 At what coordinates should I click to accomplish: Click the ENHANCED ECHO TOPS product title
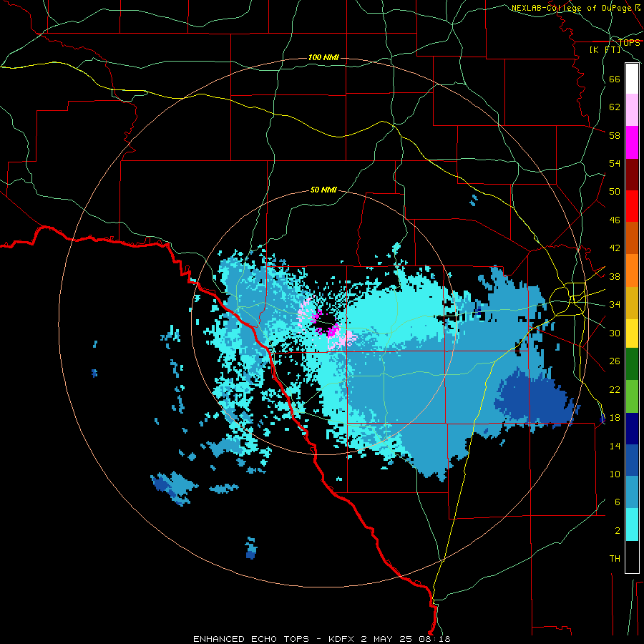pos(251,639)
